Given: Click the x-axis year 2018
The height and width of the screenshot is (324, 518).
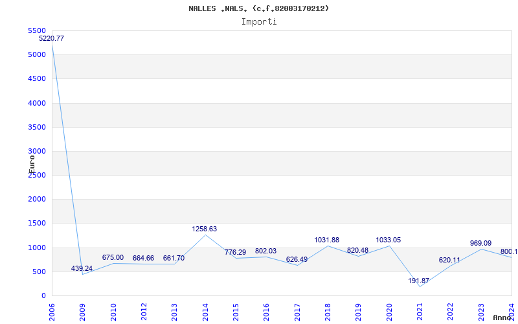Looking at the screenshot, I should (x=328, y=312).
